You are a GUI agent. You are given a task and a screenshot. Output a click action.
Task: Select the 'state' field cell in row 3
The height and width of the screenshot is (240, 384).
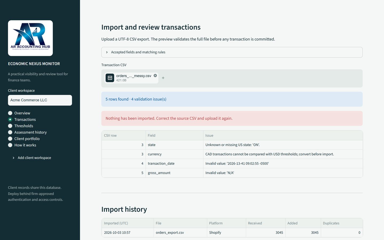coord(174,145)
